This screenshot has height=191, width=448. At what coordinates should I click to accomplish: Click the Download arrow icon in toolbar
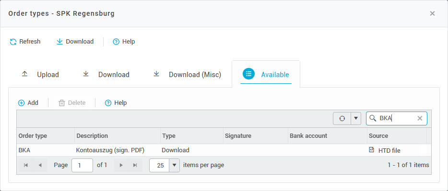[59, 42]
